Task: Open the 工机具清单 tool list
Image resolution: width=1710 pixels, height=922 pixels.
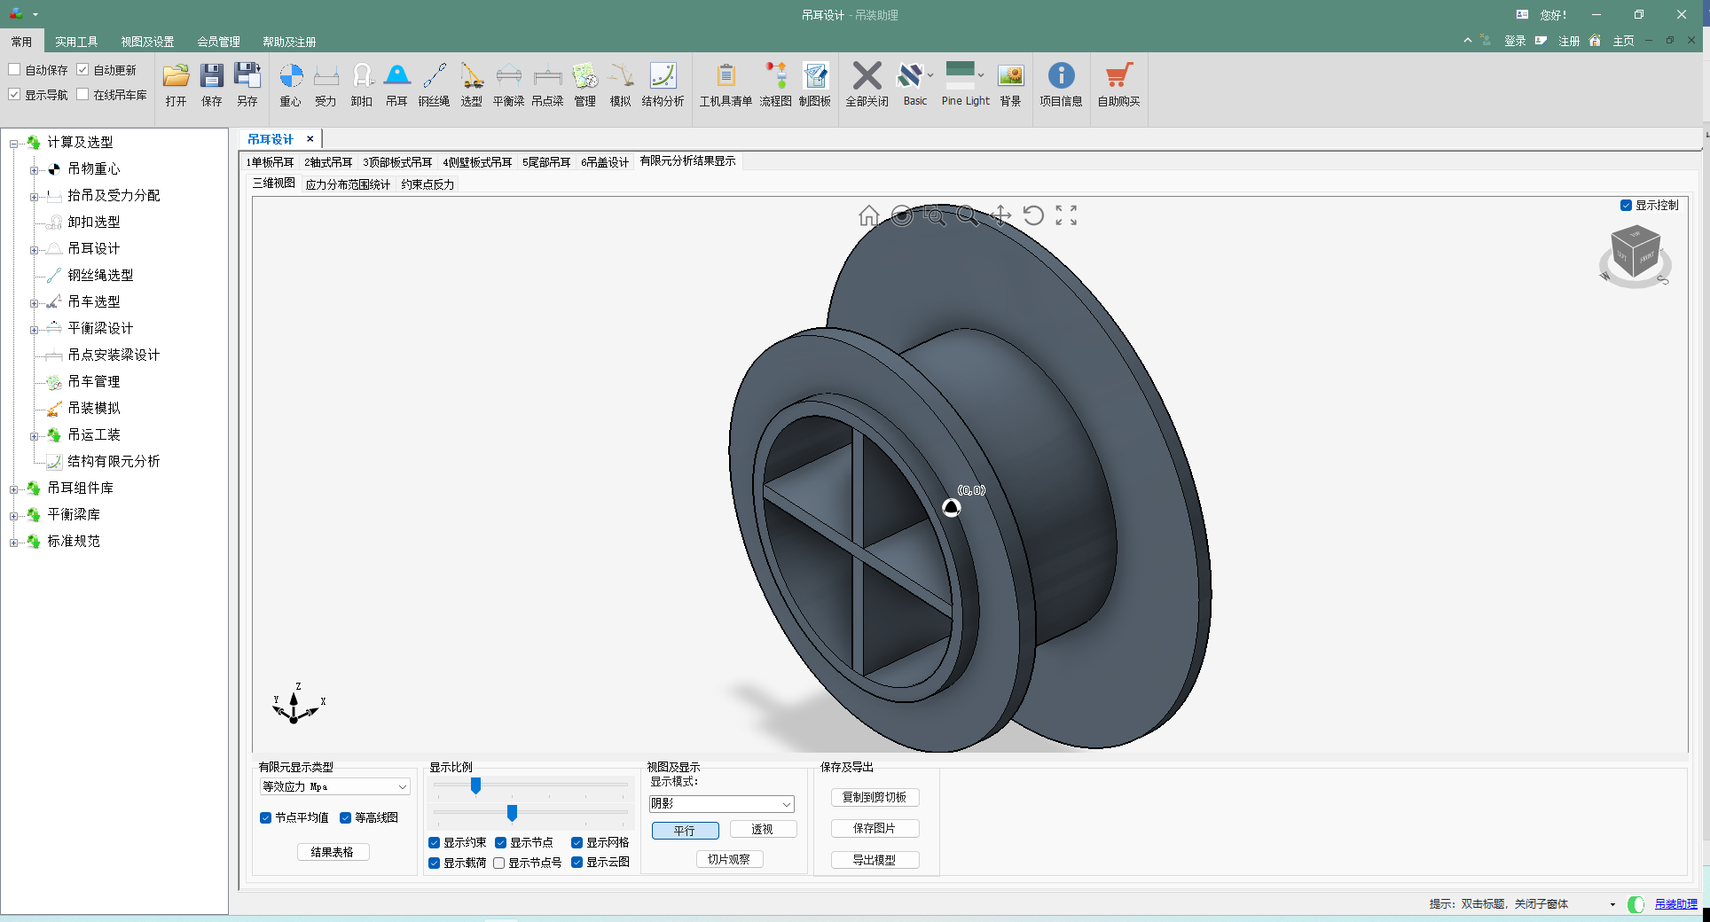Action: [726, 84]
